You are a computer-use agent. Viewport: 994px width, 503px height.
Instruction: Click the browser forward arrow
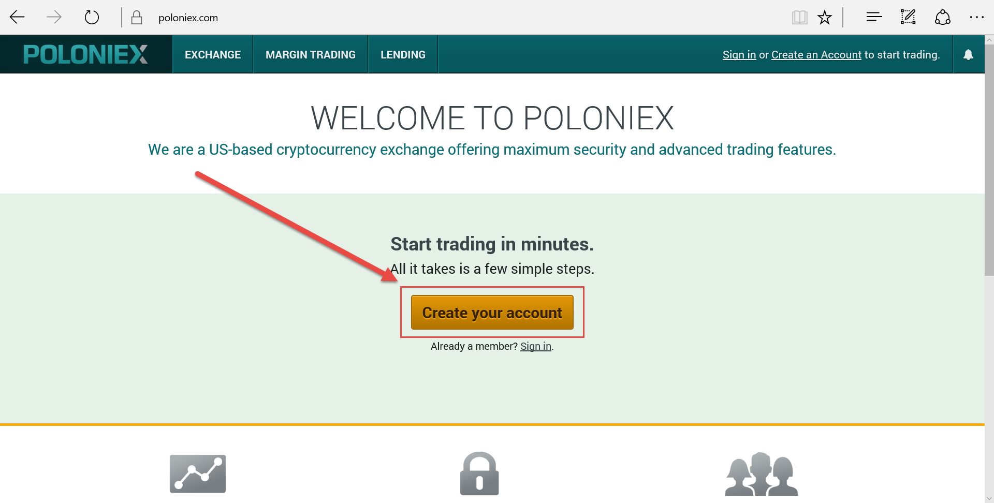pos(54,18)
